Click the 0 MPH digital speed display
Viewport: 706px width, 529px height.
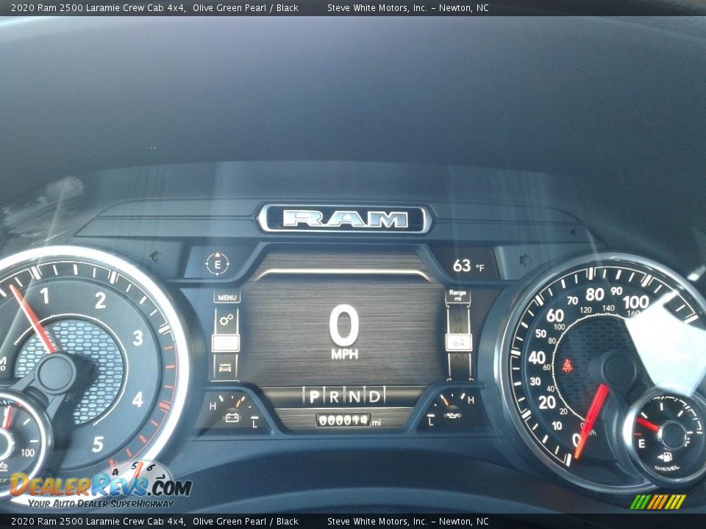pos(344,332)
